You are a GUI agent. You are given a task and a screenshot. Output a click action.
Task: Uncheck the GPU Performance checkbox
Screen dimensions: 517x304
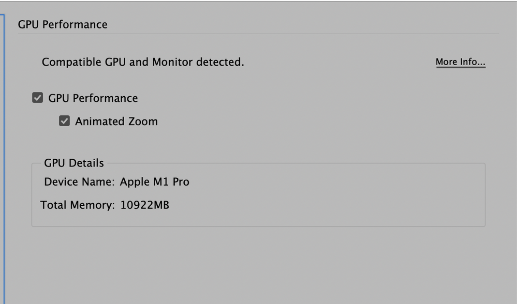point(37,98)
